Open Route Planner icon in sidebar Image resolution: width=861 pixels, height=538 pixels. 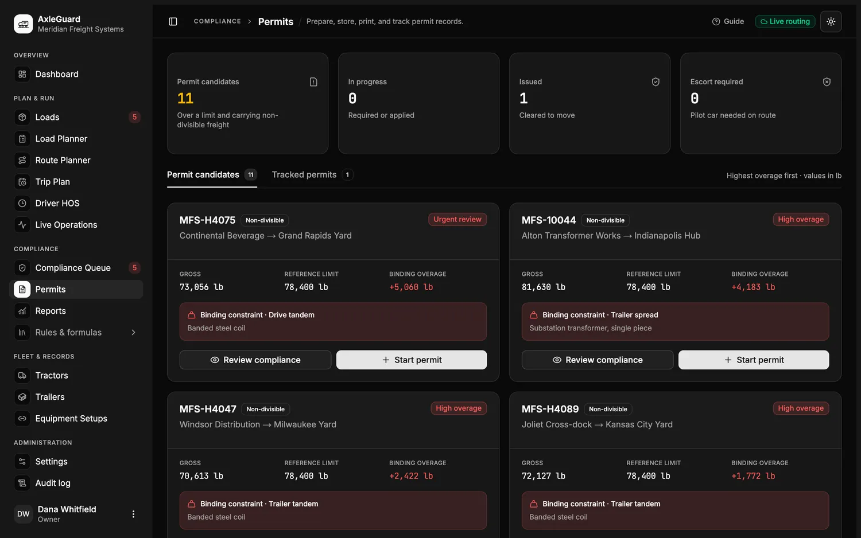tap(22, 160)
